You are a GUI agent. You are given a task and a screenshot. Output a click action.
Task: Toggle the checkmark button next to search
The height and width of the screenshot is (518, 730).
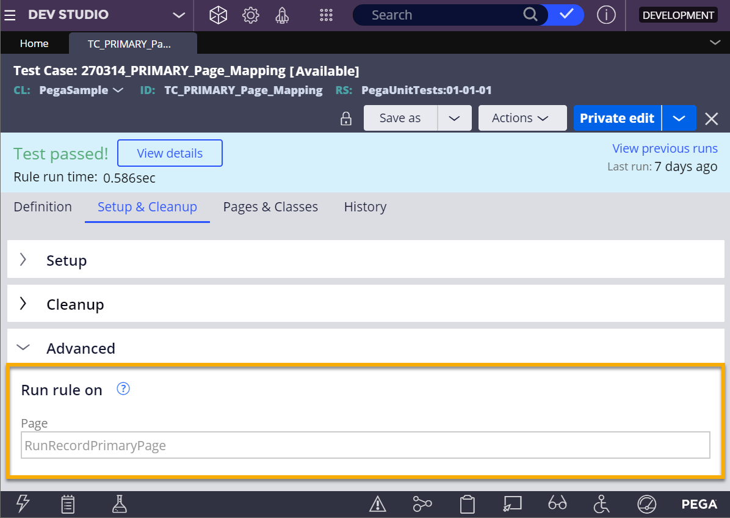(x=566, y=15)
